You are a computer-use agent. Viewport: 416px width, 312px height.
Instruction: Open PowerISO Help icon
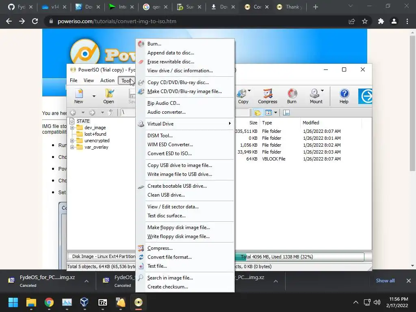coord(344,96)
